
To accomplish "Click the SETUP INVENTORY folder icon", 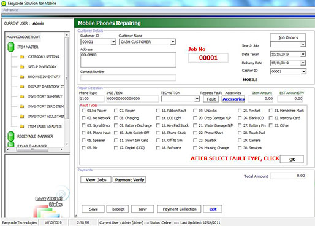I will coord(22,67).
